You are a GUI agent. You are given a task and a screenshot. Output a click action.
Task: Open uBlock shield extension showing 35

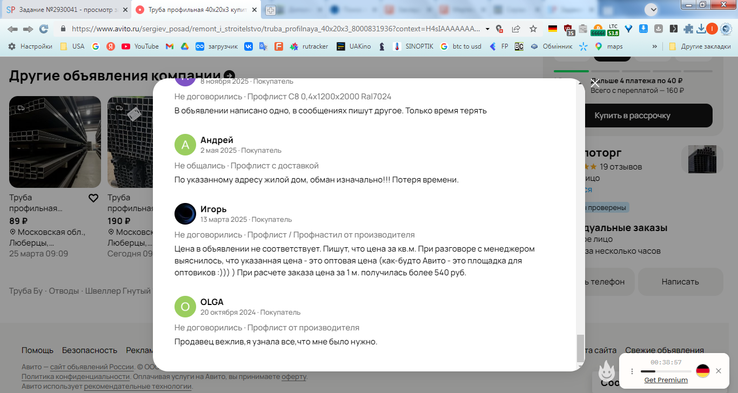click(568, 29)
